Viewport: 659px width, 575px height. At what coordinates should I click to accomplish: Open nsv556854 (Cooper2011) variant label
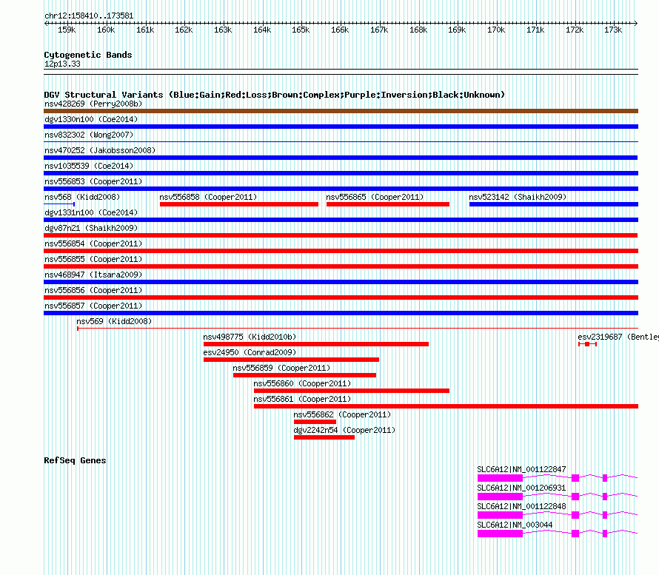pos(93,243)
